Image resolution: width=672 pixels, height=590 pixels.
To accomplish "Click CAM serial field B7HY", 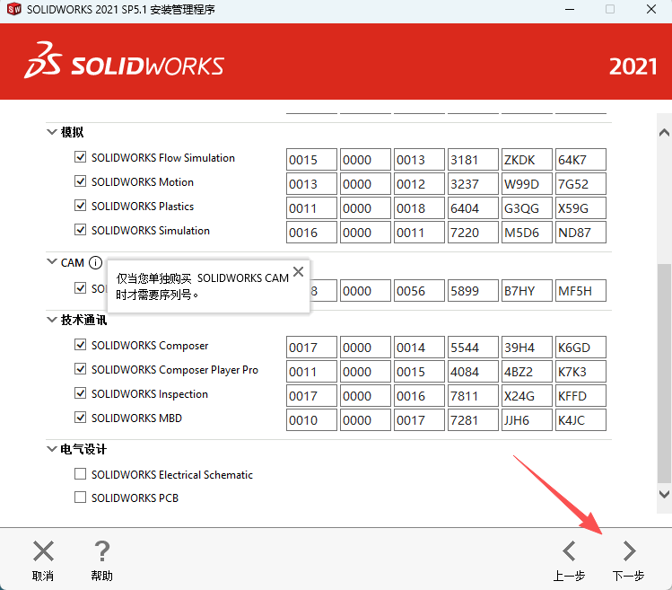I will pyautogui.click(x=527, y=290).
